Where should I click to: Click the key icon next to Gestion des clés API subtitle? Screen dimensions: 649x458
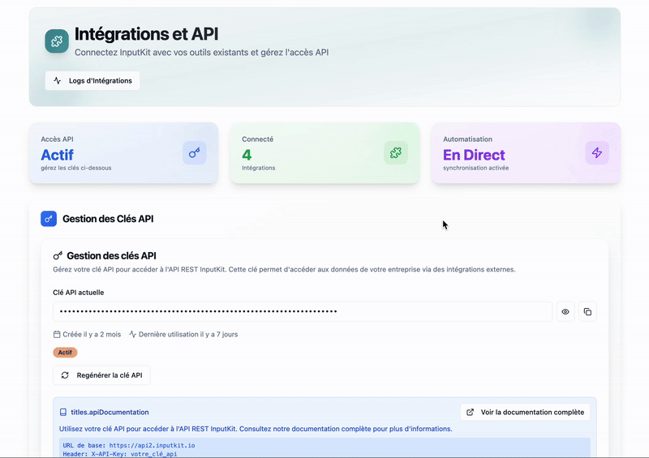(x=58, y=255)
